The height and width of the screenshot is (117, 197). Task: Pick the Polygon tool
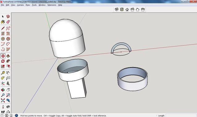[x=8, y=39]
